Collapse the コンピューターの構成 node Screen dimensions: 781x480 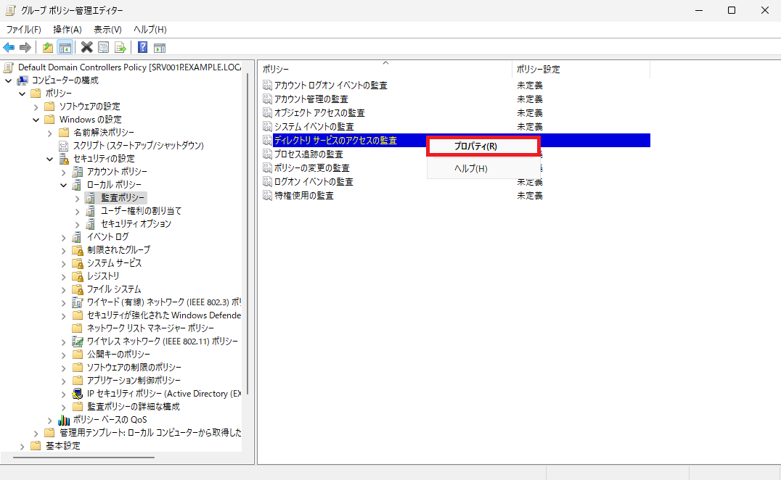pos(8,80)
